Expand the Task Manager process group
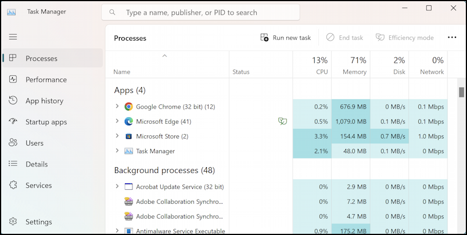The width and height of the screenshot is (467, 235). point(117,151)
